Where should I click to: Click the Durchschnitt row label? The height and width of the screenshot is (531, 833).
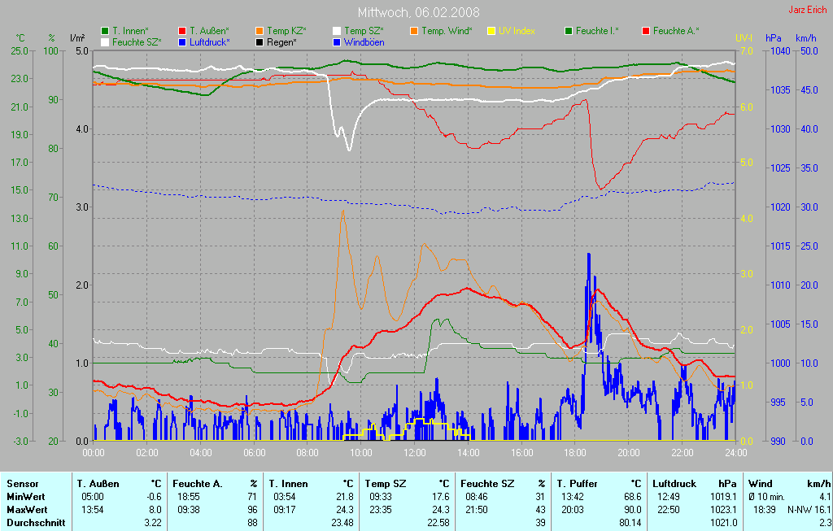[34, 522]
